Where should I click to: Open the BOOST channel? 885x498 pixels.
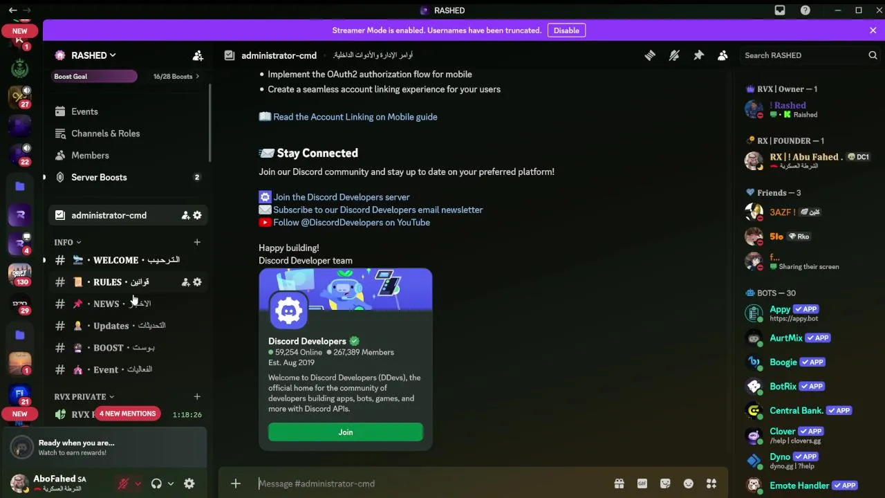point(127,348)
